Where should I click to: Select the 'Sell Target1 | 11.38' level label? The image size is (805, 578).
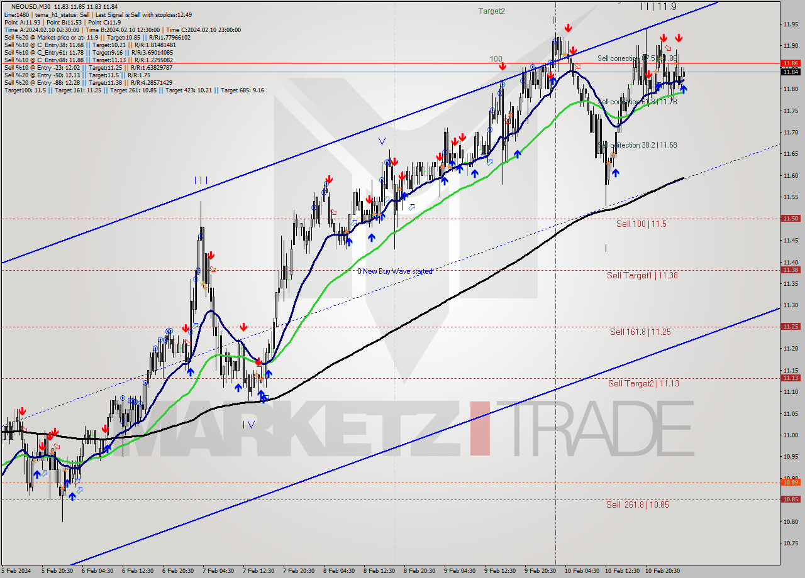tap(642, 275)
